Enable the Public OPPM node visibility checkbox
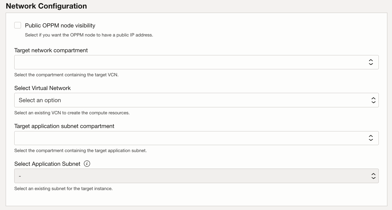392x210 pixels. (x=18, y=25)
